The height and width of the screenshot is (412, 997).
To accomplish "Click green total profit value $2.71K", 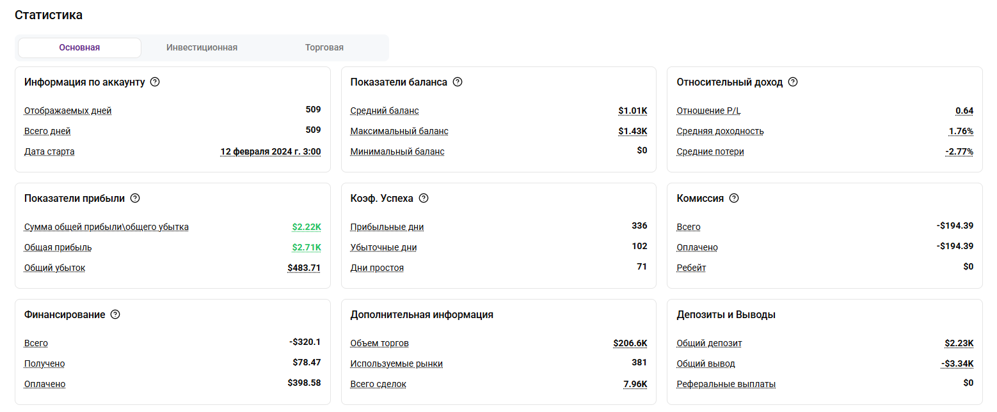I will 307,247.
